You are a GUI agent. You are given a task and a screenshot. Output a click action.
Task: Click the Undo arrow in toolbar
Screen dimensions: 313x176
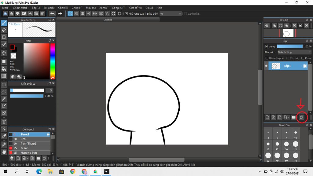coord(52,14)
